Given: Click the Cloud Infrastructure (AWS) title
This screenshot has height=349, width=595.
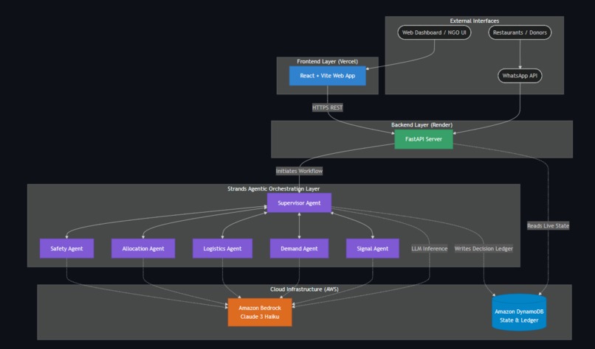Looking at the screenshot, I should tap(304, 289).
